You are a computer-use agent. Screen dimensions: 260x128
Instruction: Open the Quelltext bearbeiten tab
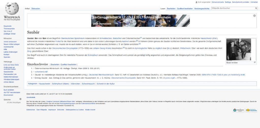pos(185,9)
